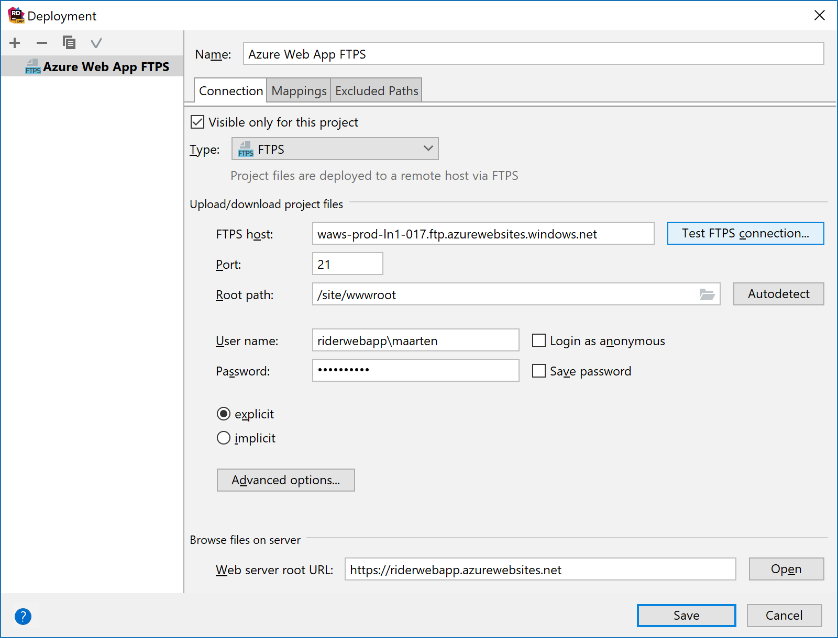Uncheck Visible only for this project

[197, 122]
